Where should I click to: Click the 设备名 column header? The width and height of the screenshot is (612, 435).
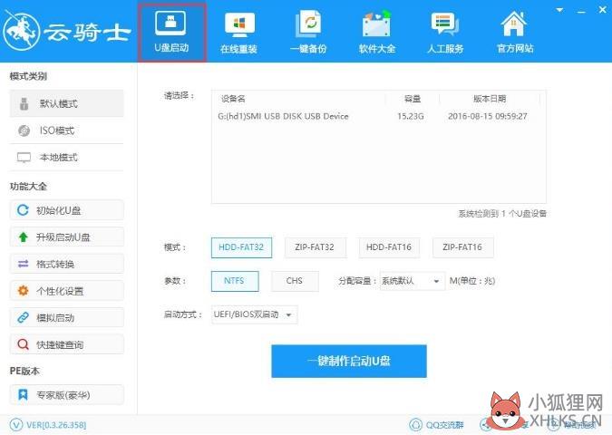click(233, 99)
